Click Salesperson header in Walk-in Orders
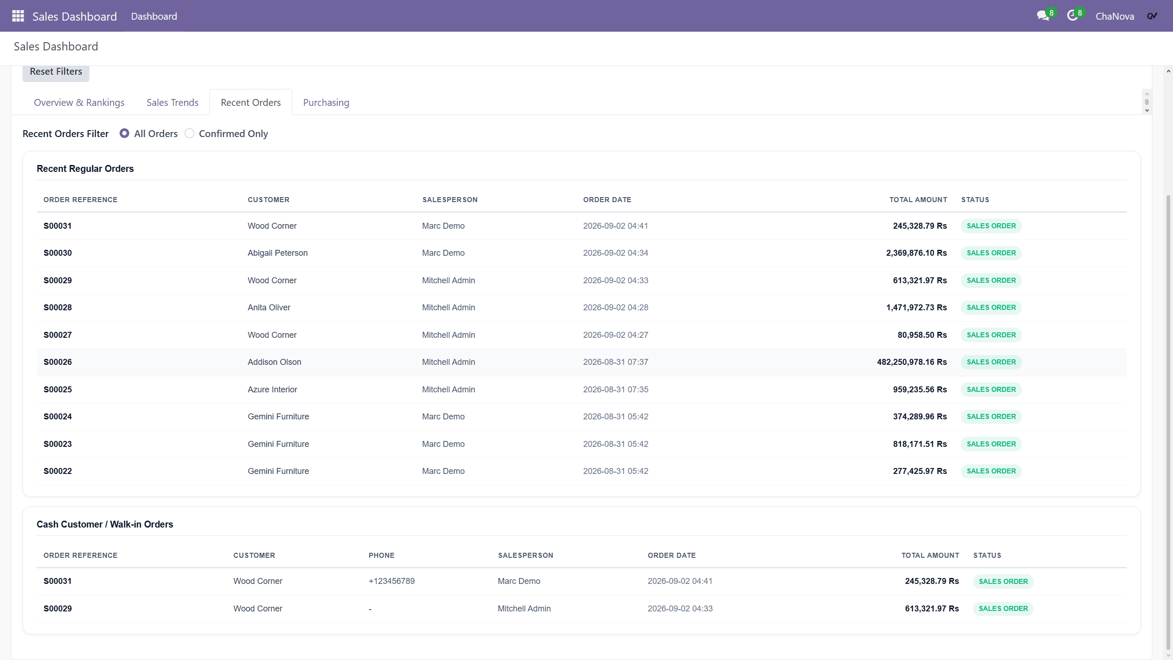This screenshot has width=1173, height=660. [526, 555]
